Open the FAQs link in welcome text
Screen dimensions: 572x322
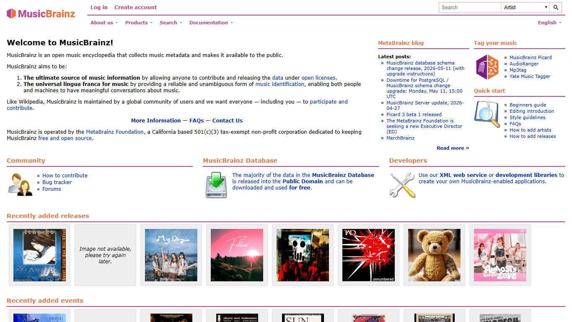click(197, 120)
